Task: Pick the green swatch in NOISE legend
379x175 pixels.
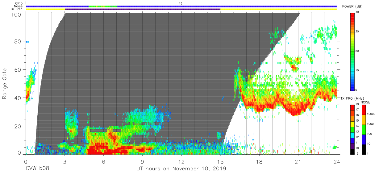Action: [x=363, y=130]
